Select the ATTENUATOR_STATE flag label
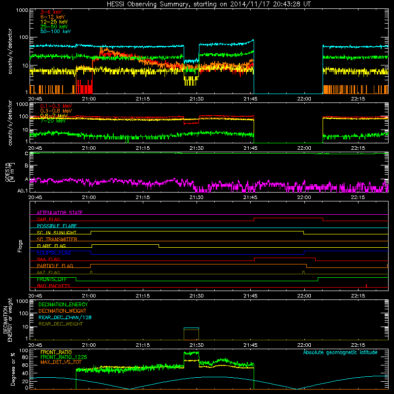This screenshot has width=394, height=394. tap(60, 213)
